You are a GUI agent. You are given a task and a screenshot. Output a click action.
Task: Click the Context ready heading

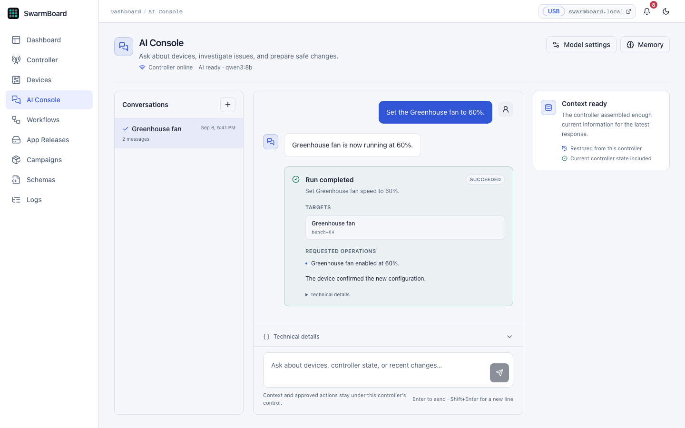click(584, 104)
